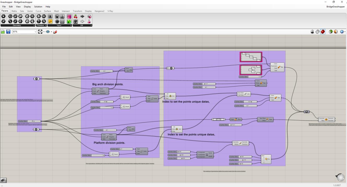347x187 pixels.
Task: Click the Cherry Picker icon in Util
Action: coord(76,17)
